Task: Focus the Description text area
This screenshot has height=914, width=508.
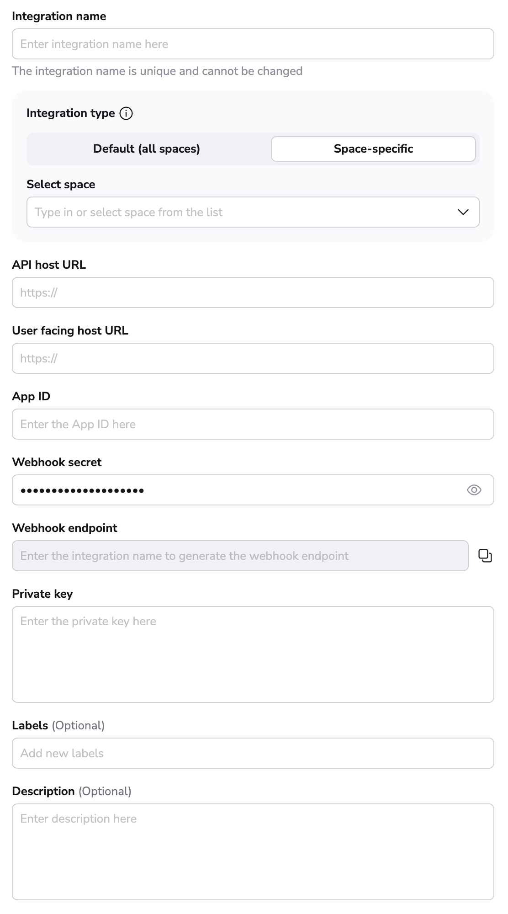Action: pos(253,852)
